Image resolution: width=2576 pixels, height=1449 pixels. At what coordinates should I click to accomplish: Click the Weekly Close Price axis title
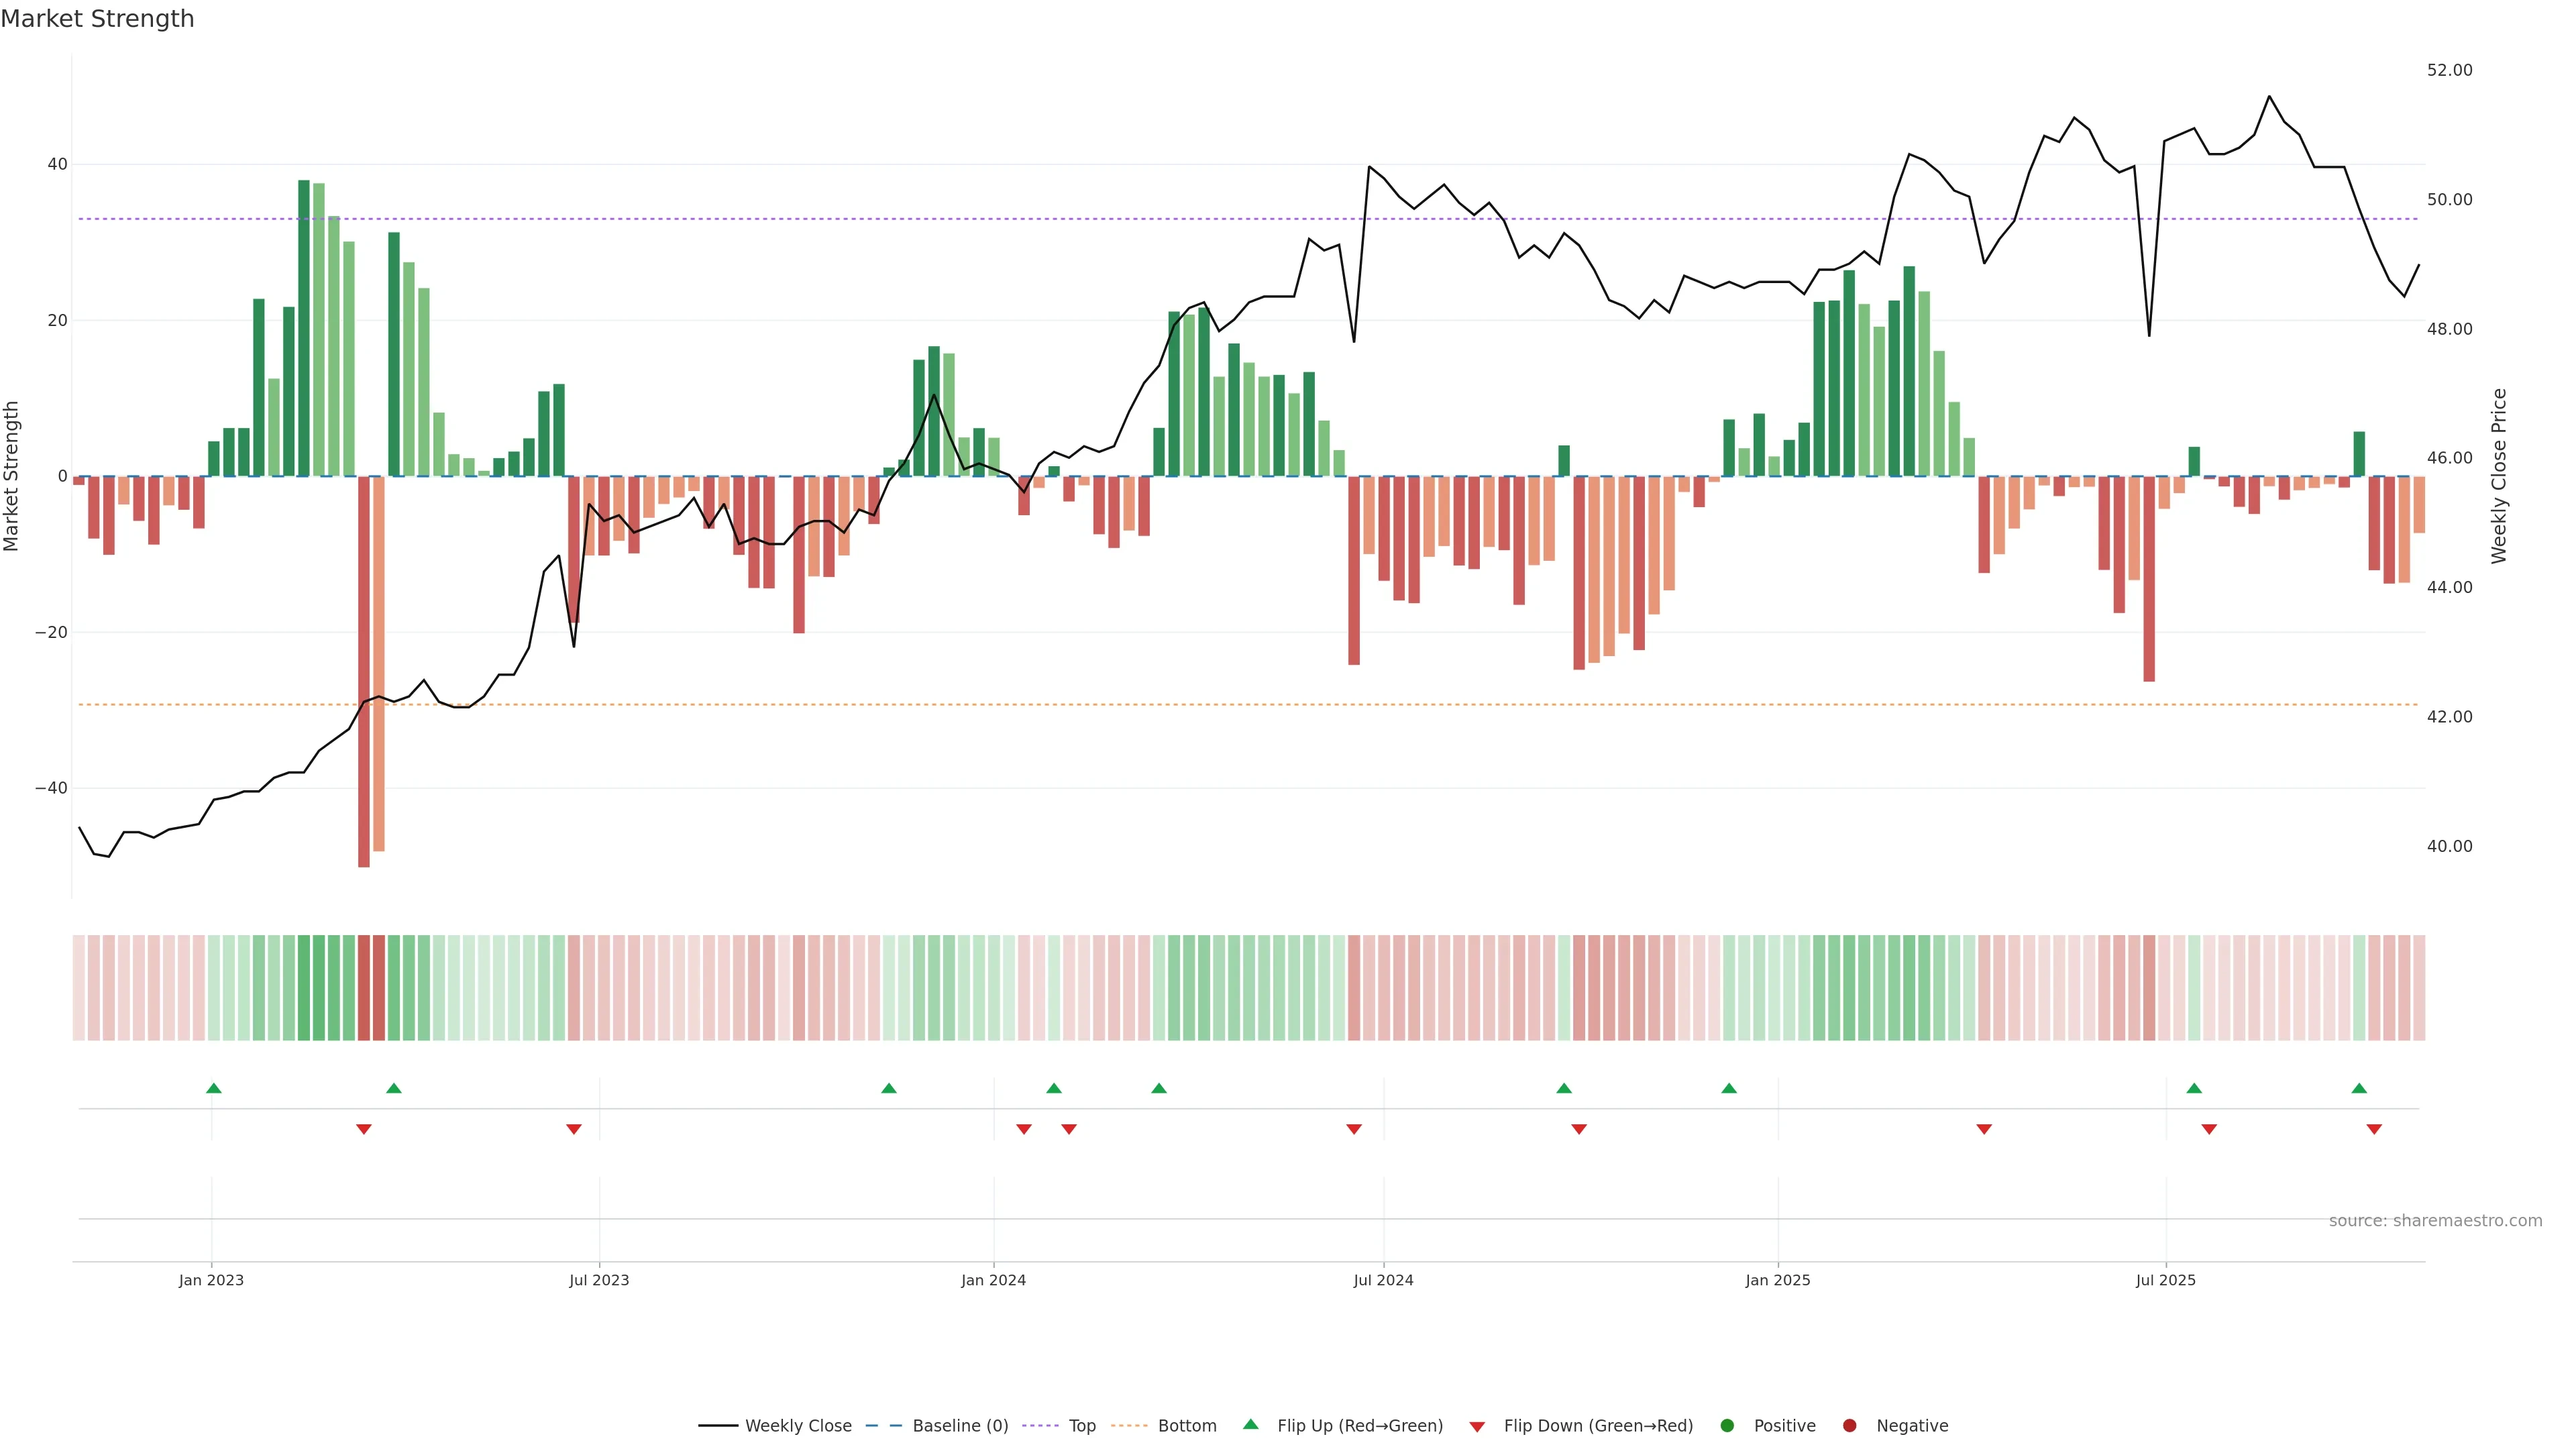pyautogui.click(x=2499, y=476)
